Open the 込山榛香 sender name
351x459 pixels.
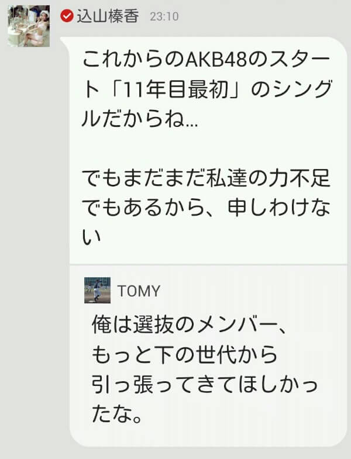[108, 16]
